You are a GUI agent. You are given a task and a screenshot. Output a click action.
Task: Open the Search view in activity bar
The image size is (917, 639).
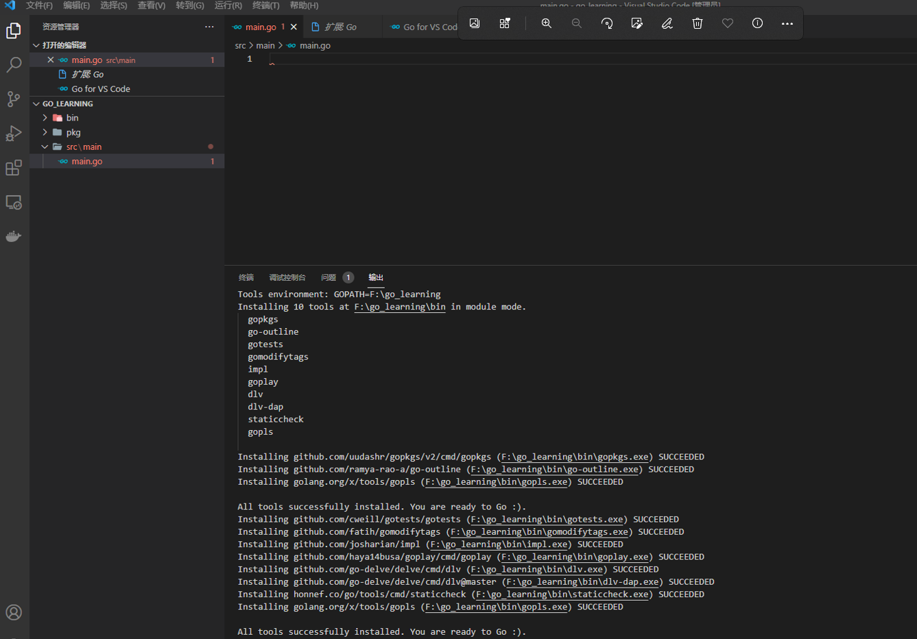click(x=14, y=65)
